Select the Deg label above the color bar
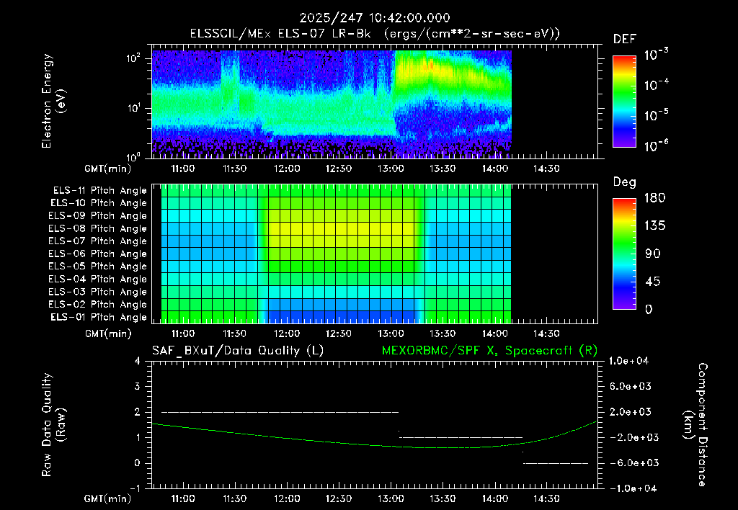The height and width of the screenshot is (510, 738). click(625, 182)
